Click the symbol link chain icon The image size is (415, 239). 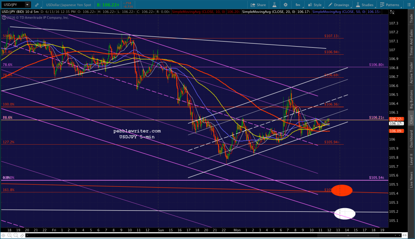point(37,5)
